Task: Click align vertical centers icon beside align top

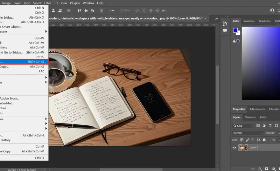Action: [x=86, y=11]
